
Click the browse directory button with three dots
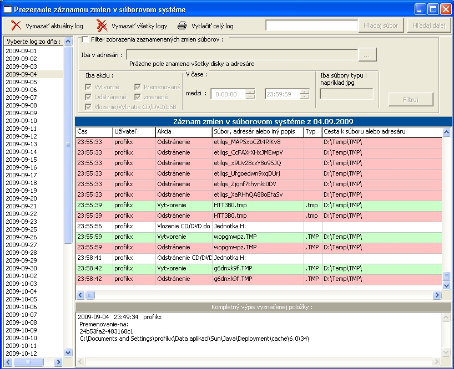pos(367,55)
